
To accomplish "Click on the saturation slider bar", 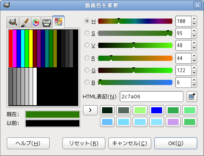I will [x=135, y=33].
